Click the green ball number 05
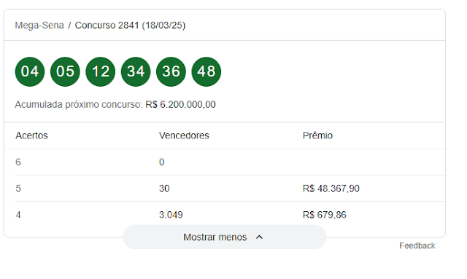The image size is (467, 279). tap(65, 71)
